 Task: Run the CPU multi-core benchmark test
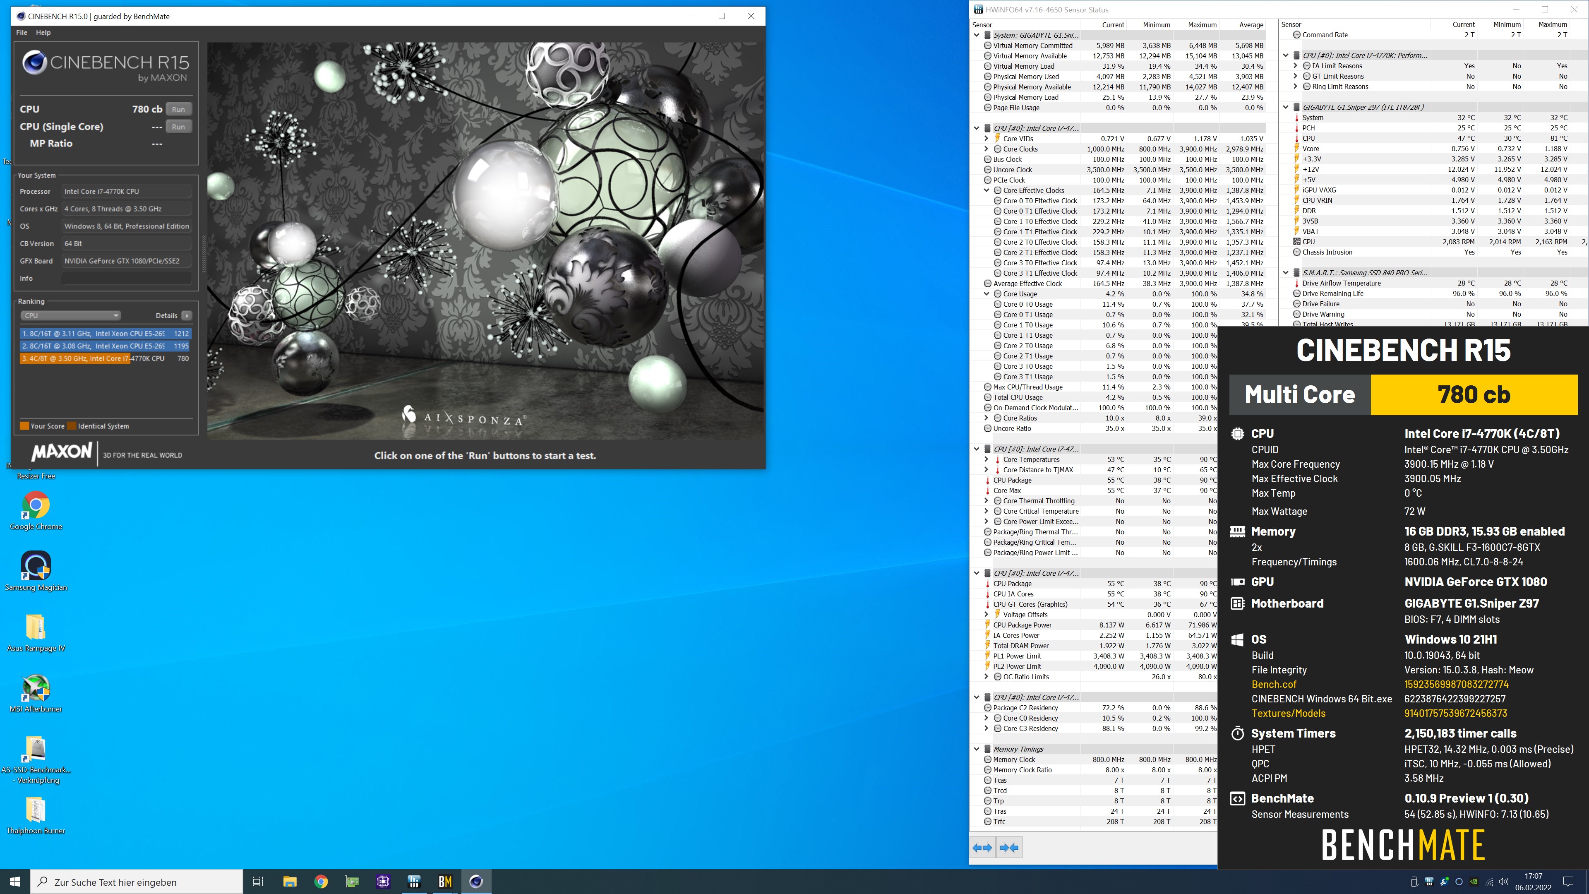(178, 109)
